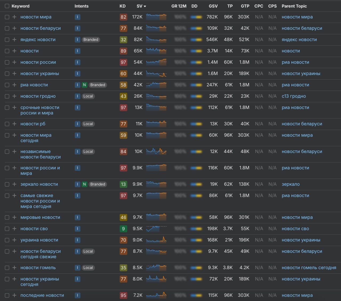Viewport: 341px width, 301px height.
Task: Click the DD color bar for новости мира
Action: [196, 17]
